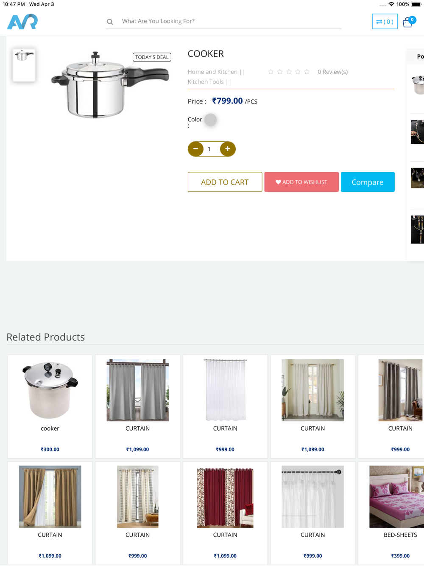This screenshot has width=424, height=566.
Task: Open the Home and Kitchen category link
Action: [x=212, y=72]
